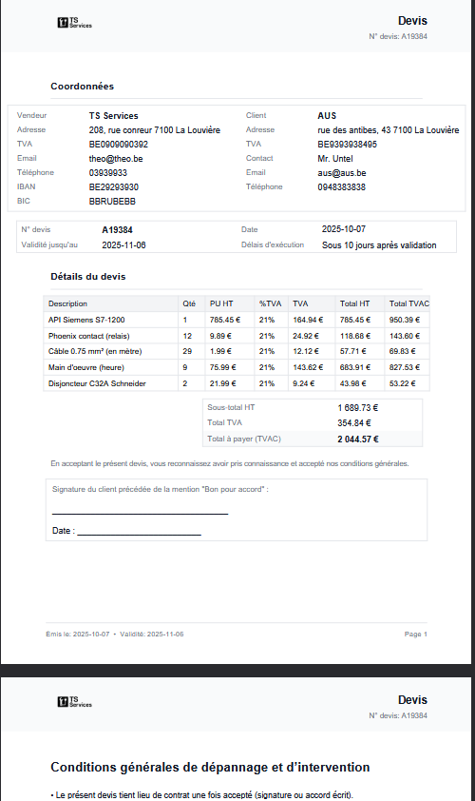Screen dimensions: 475x801
Task: Click the footer 'Emis le: 2025-10-07' text
Action: coord(78,635)
